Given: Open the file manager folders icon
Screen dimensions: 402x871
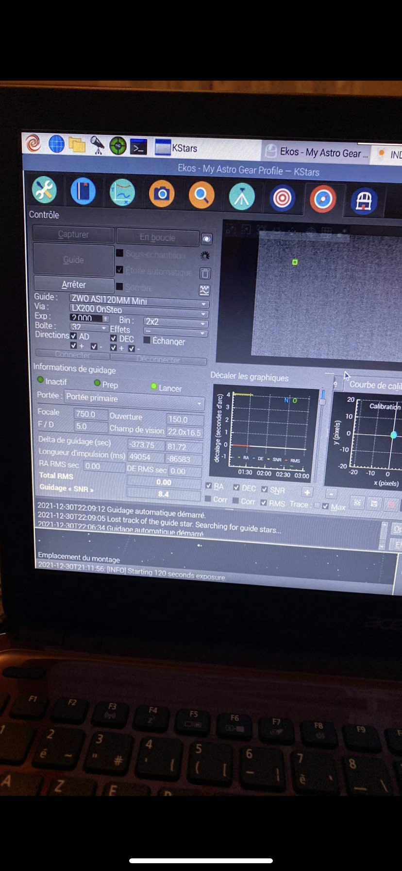Looking at the screenshot, I should click(77, 144).
